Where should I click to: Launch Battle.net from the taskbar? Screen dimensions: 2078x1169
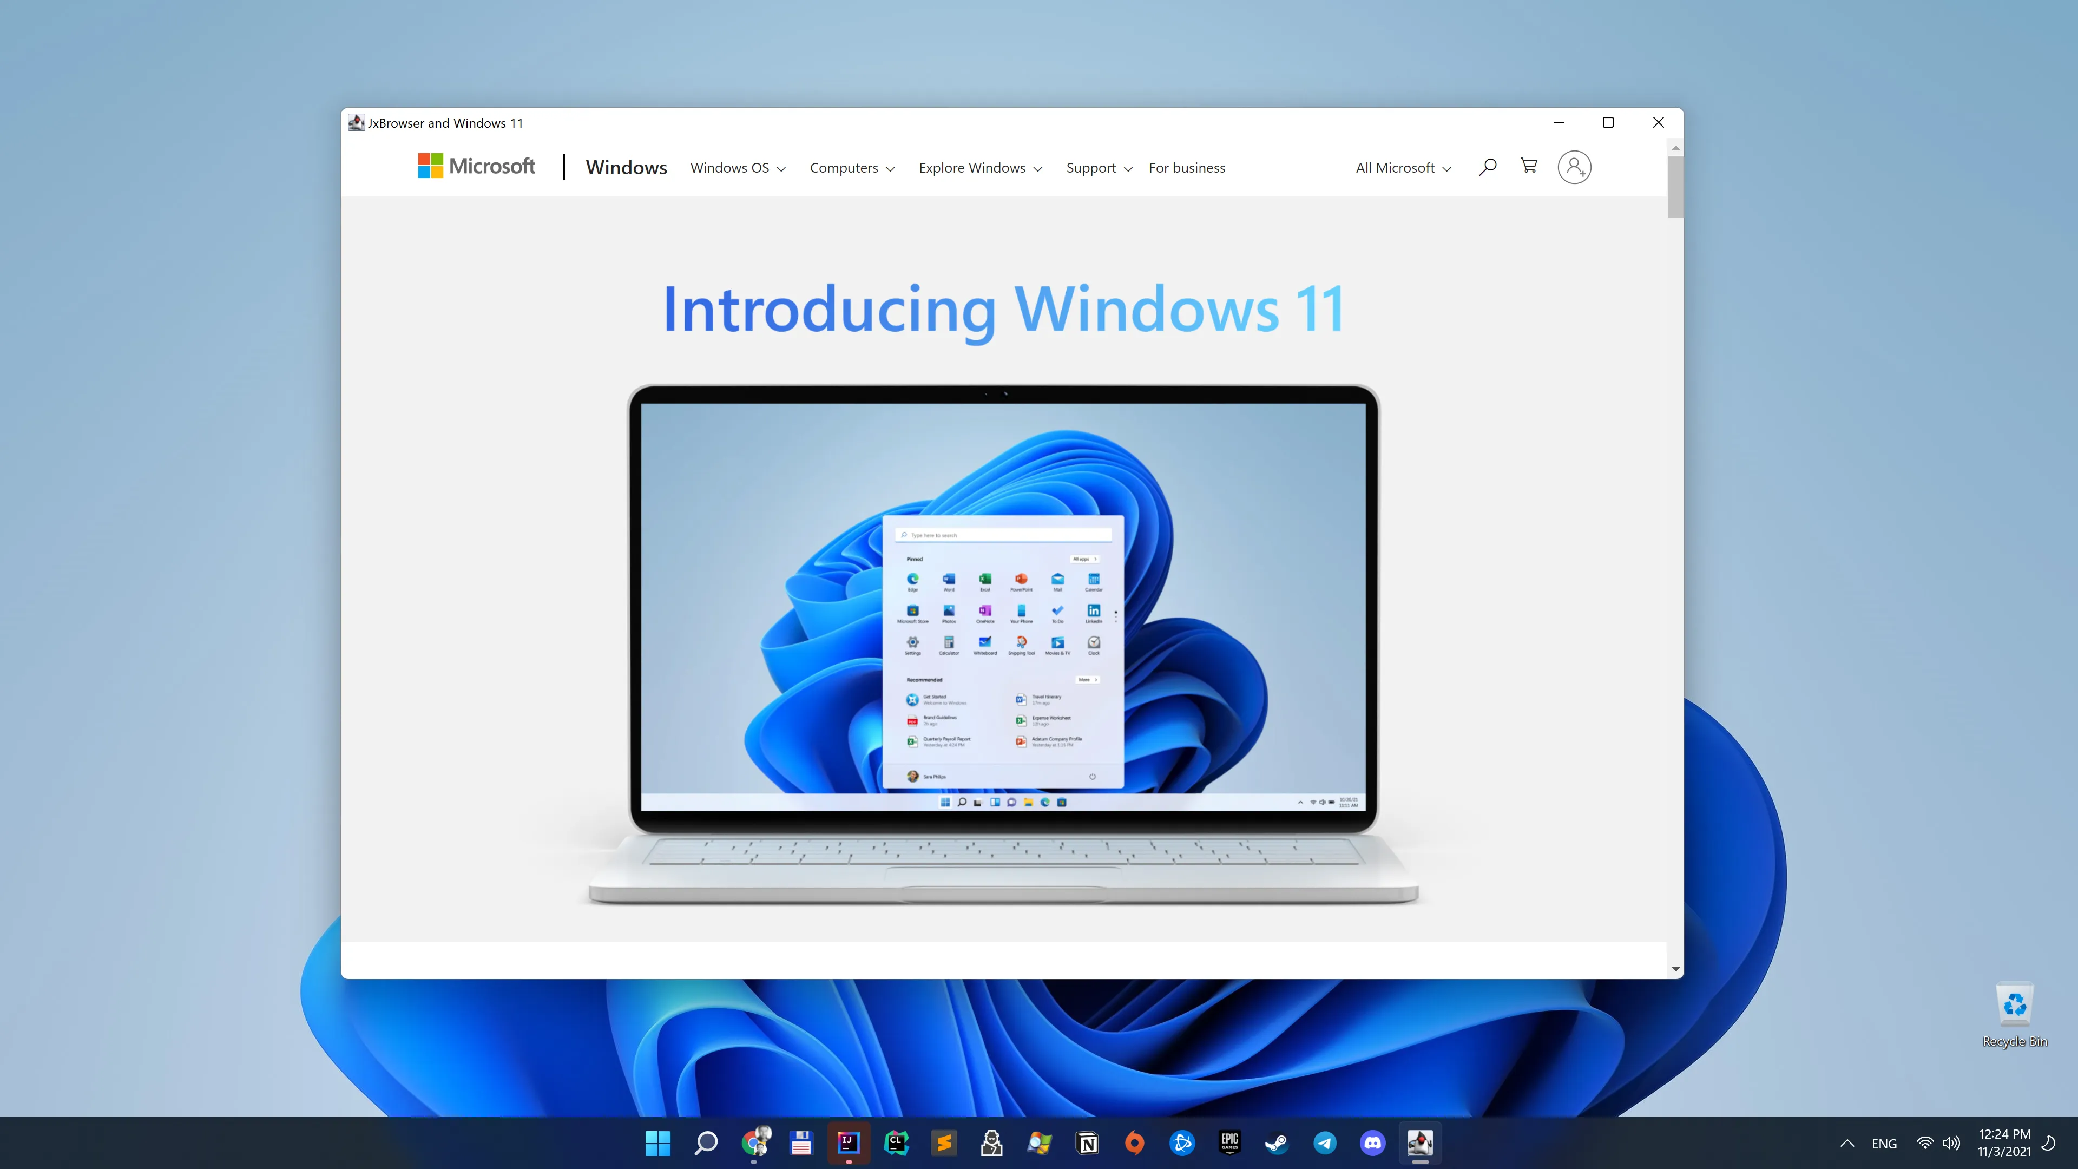(x=1182, y=1142)
